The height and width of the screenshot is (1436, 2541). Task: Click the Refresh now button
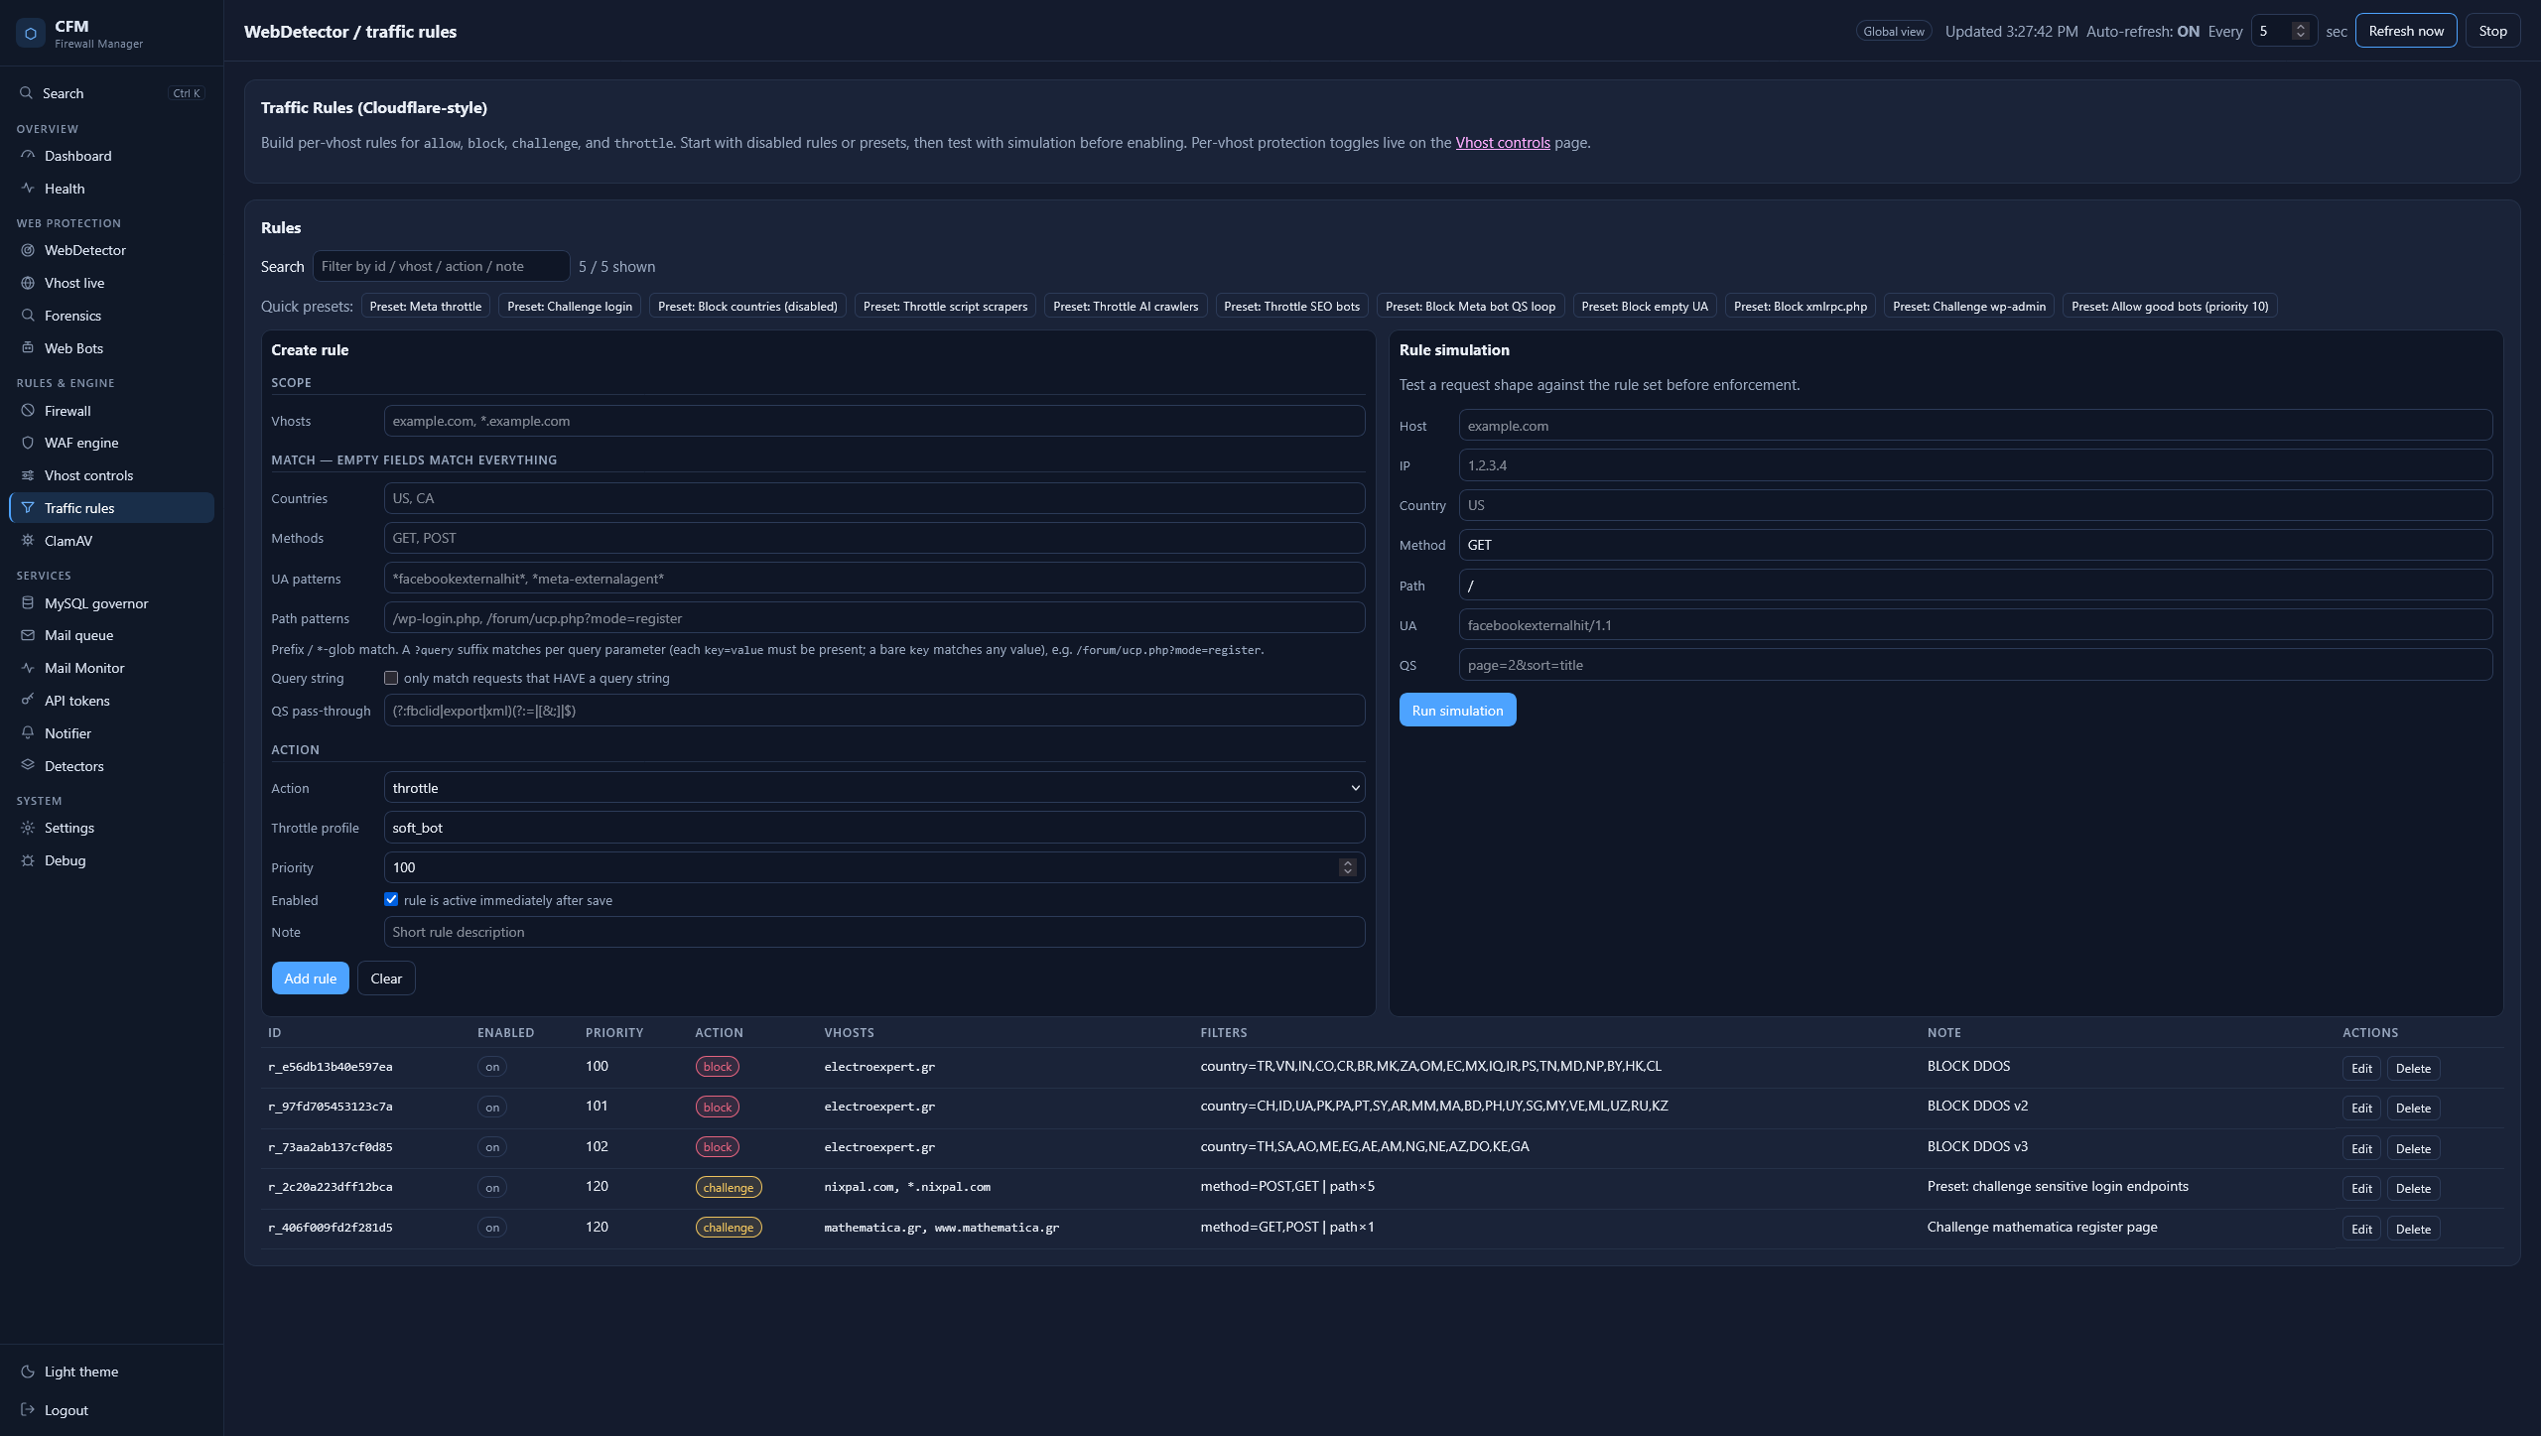click(x=2406, y=31)
